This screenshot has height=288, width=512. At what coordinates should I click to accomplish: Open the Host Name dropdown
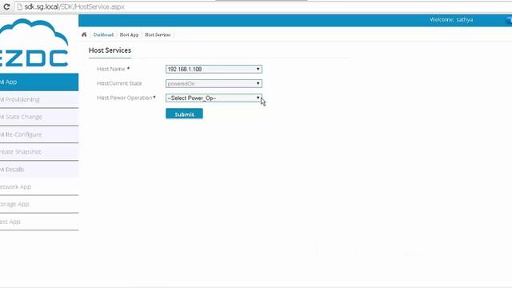click(214, 70)
